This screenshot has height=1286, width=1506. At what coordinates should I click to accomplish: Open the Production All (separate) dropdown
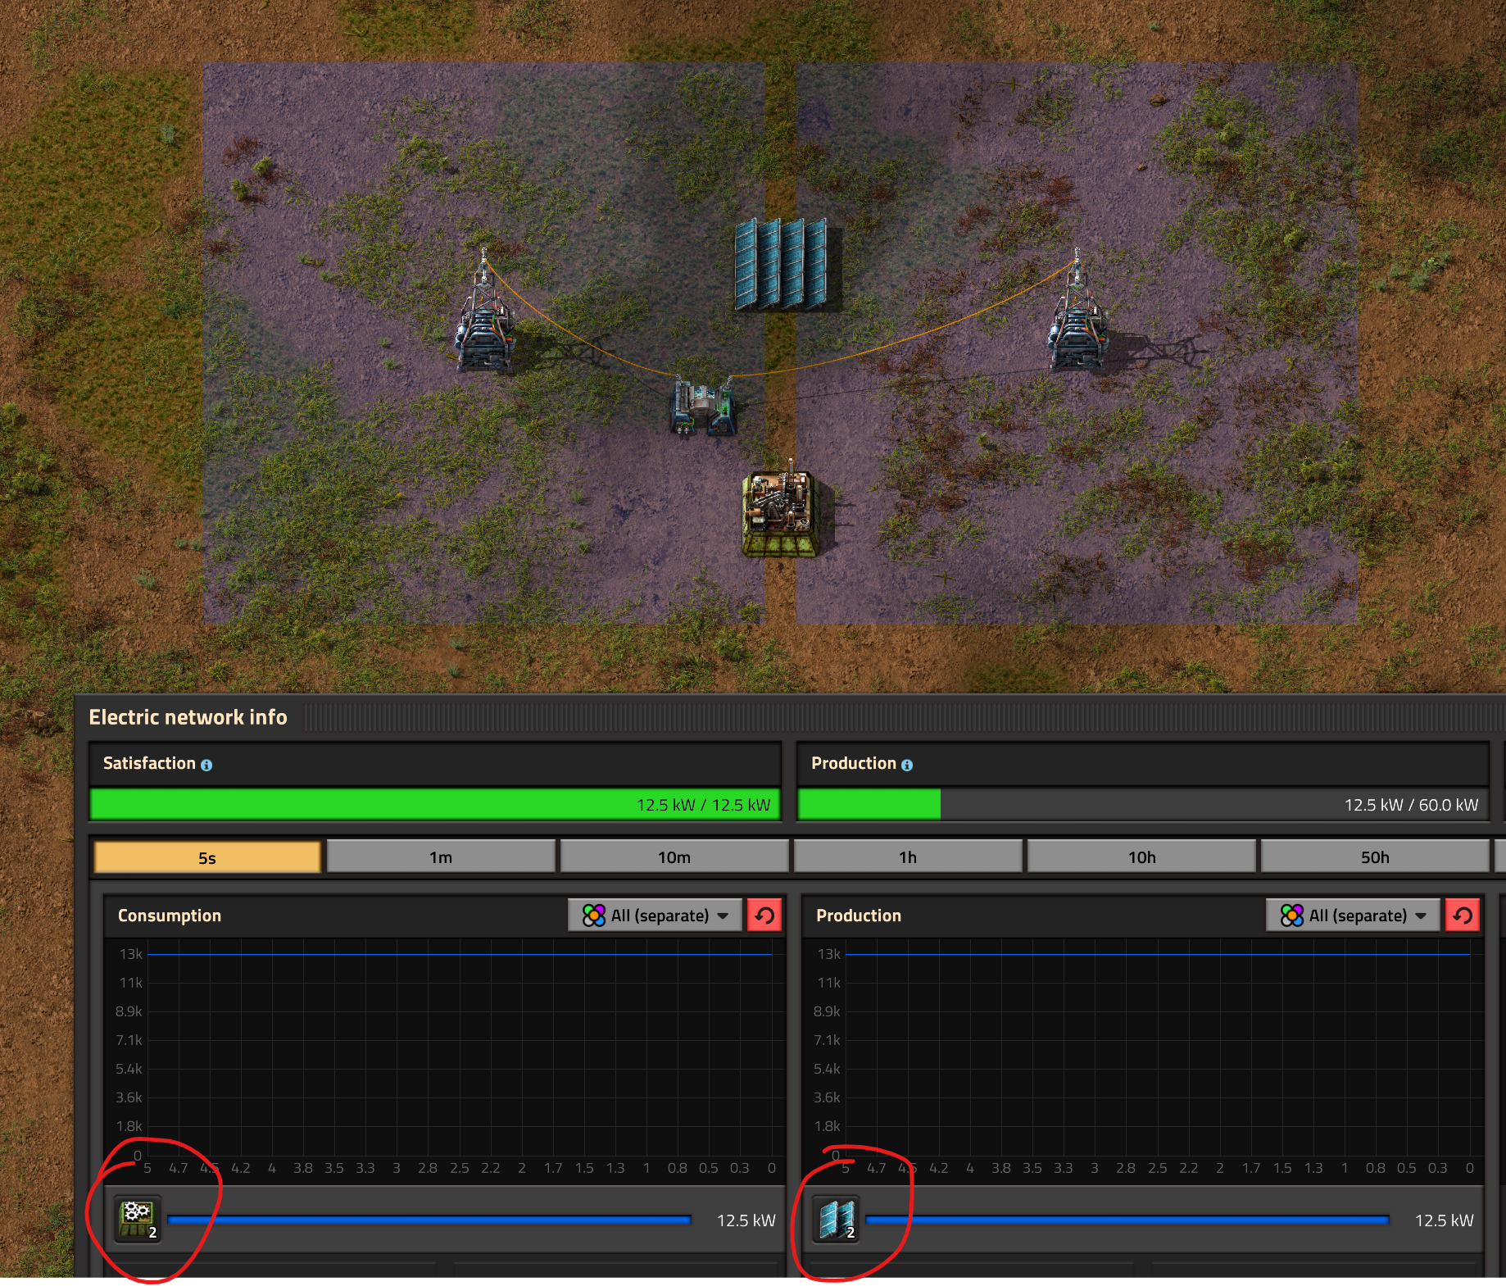(1353, 915)
